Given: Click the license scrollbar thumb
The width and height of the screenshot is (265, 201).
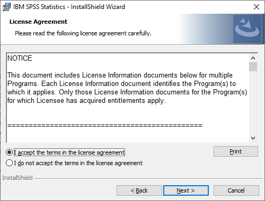Looking at the screenshot, I should (x=253, y=67).
